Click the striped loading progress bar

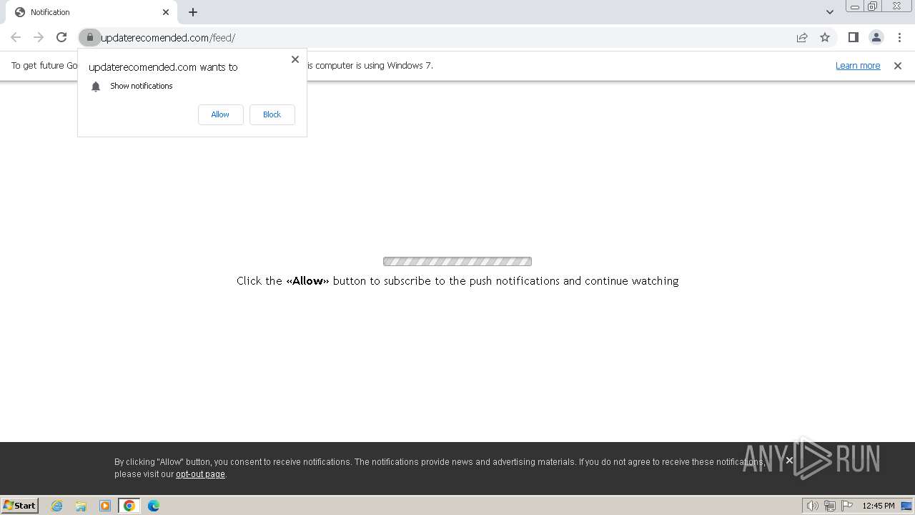(x=457, y=261)
